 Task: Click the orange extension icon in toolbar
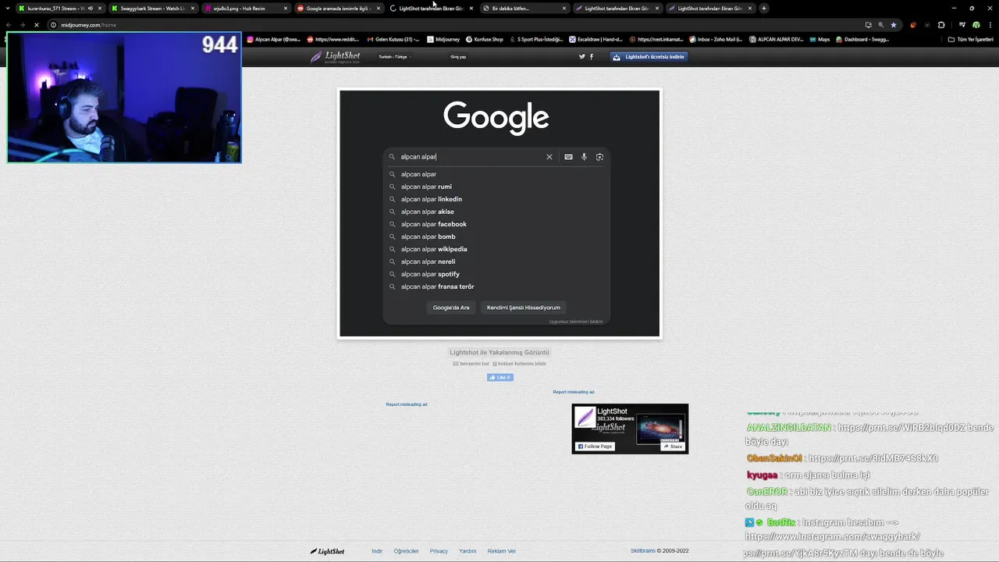tap(913, 25)
